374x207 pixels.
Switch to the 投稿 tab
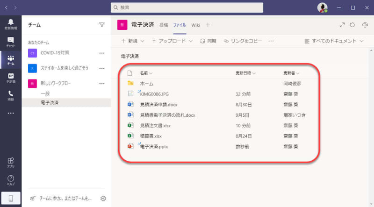click(x=164, y=25)
